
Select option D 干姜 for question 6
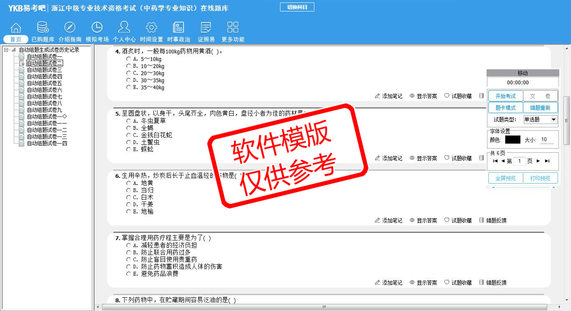tap(129, 204)
